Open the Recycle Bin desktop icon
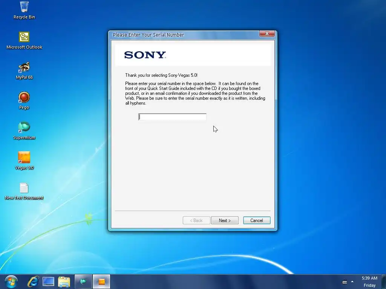Image resolution: width=386 pixels, height=289 pixels. pyautogui.click(x=24, y=10)
